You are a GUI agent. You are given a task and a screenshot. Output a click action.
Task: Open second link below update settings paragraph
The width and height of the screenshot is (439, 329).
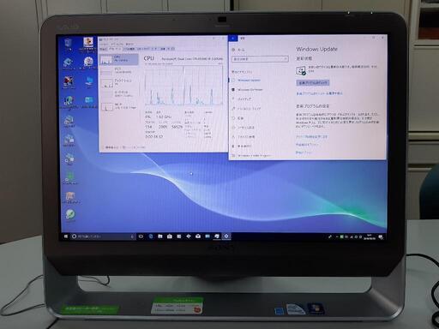[307, 145]
